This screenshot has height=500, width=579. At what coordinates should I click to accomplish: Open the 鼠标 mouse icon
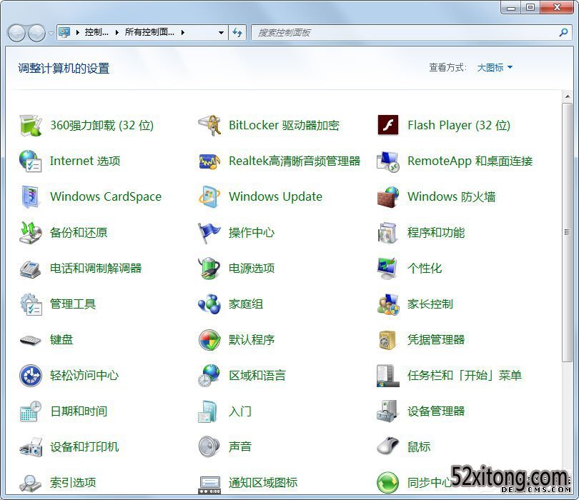coord(388,446)
